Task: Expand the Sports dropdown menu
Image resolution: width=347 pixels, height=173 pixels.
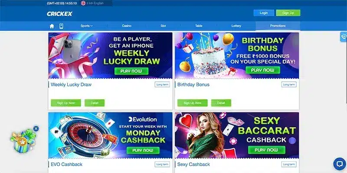Action: pos(86,26)
